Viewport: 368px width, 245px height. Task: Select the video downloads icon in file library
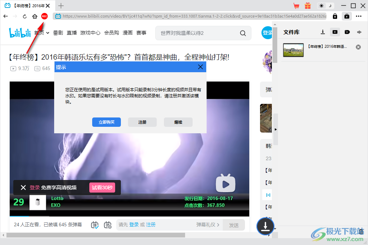pos(335,32)
